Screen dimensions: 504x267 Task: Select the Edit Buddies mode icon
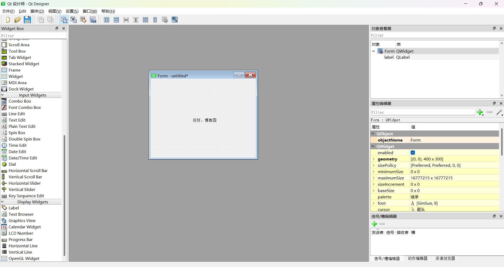(x=83, y=20)
